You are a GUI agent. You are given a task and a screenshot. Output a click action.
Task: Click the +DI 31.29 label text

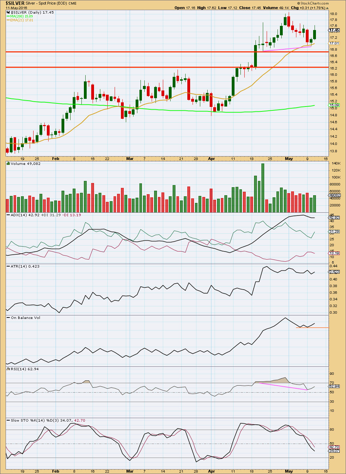click(x=51, y=215)
